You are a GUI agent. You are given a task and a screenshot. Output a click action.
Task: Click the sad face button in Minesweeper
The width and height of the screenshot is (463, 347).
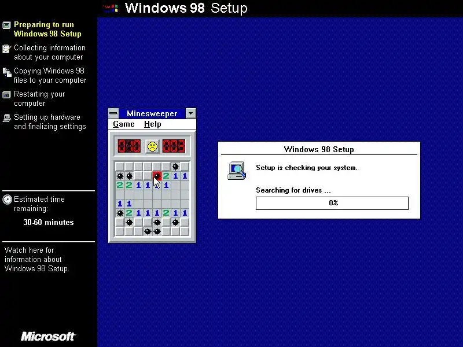(152, 146)
